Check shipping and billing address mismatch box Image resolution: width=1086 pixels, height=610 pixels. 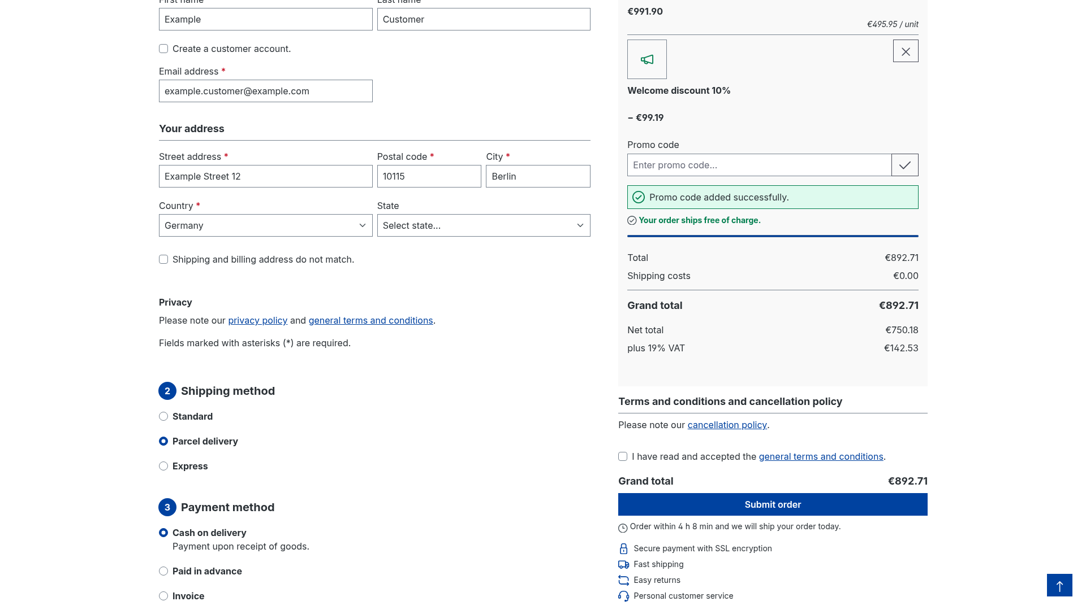pyautogui.click(x=163, y=259)
